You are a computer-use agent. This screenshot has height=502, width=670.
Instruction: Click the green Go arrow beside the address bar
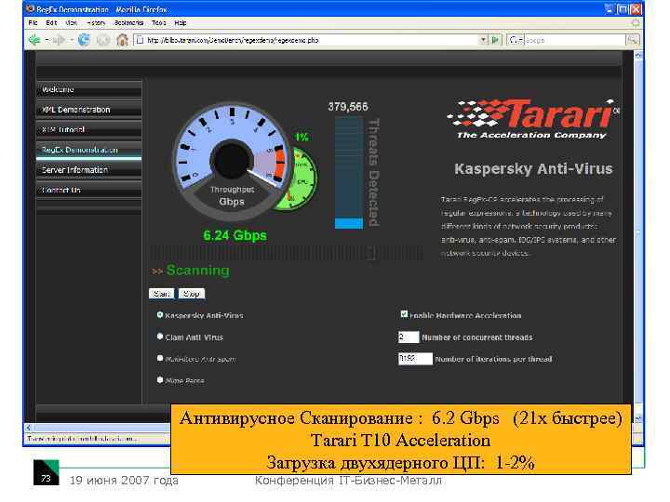[x=496, y=40]
